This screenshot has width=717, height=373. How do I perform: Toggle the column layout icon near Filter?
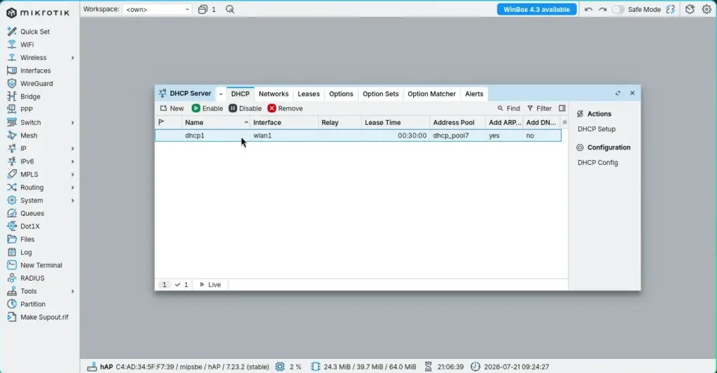coord(562,108)
